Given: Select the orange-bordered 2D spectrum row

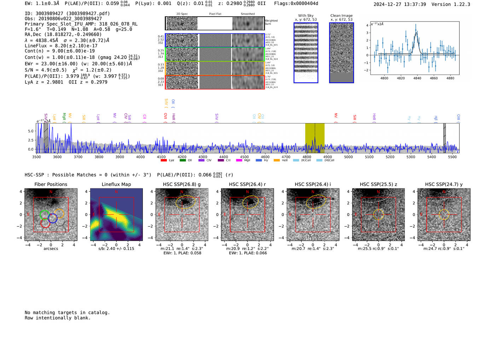Looking at the screenshot, I should [x=215, y=68].
